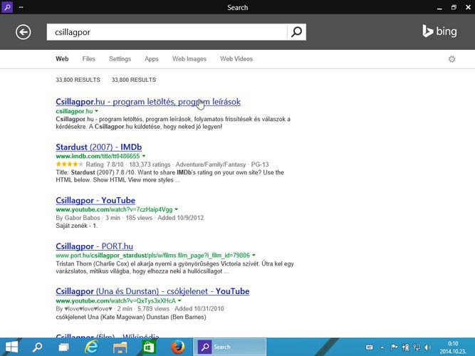Expand dropdown next to youtube 7czHaip4Vgg URL

177,209
